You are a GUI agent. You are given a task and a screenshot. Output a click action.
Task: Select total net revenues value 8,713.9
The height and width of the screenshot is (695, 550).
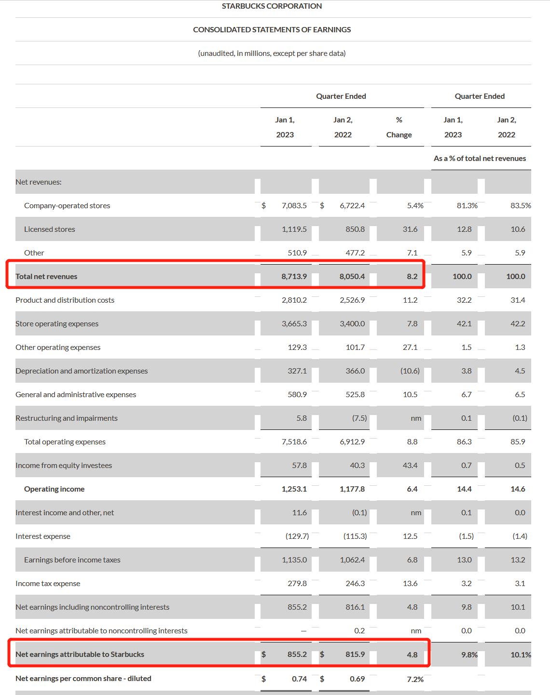[x=294, y=277]
